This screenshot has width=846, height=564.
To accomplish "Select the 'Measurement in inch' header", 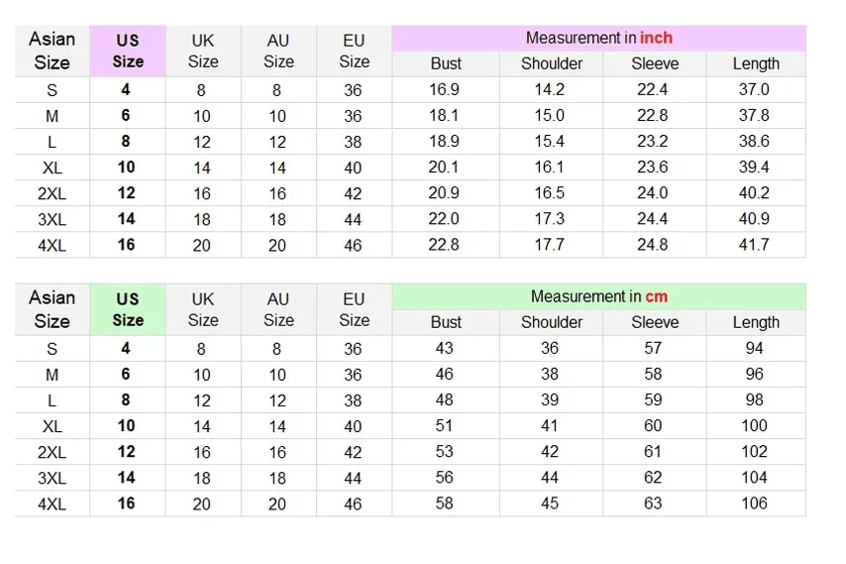I will (x=599, y=38).
